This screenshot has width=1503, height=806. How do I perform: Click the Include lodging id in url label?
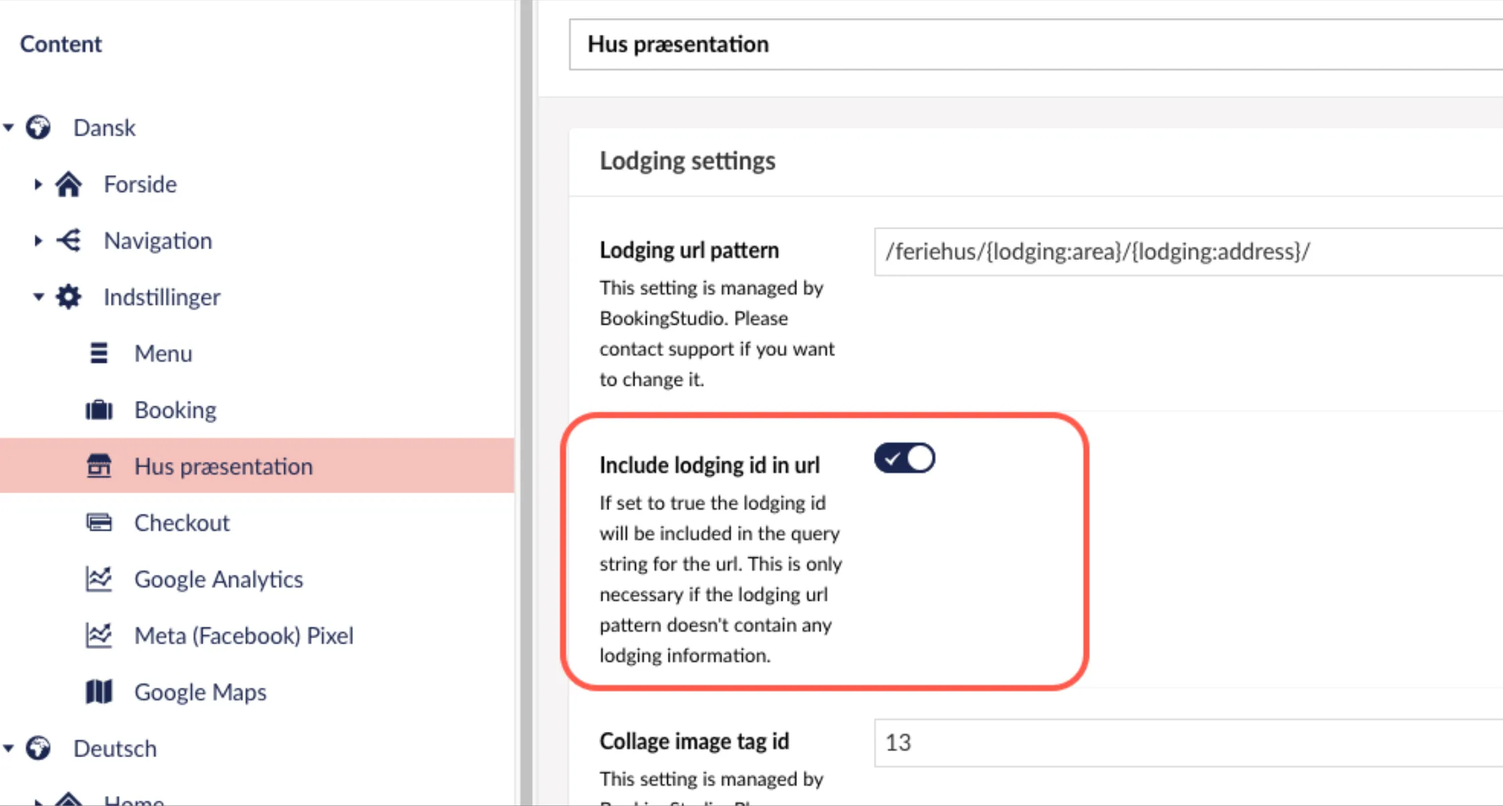(709, 465)
